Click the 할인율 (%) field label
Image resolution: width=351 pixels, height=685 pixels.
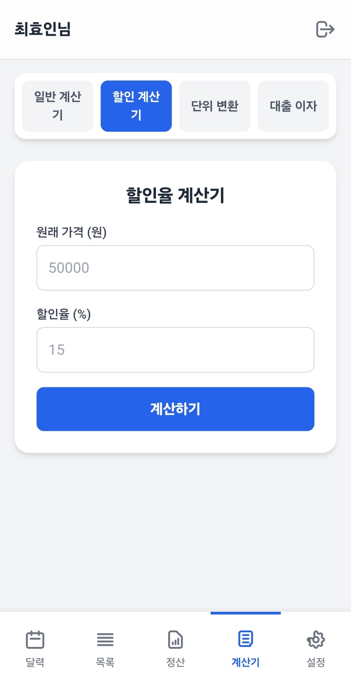64,314
